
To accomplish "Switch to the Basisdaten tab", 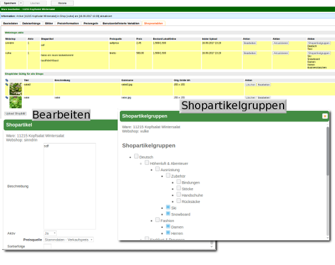I will pos(11,24).
